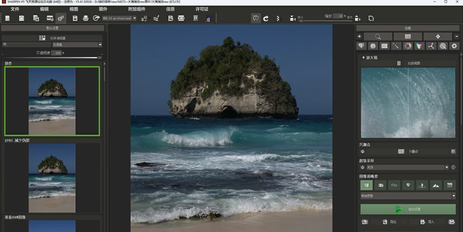This screenshot has width=463, height=232.
Task: Click the new blank document toolbar icon
Action: coord(8,18)
